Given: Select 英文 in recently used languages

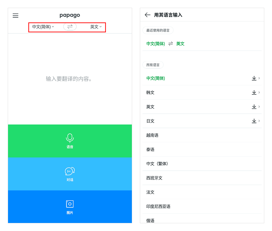Looking at the screenshot, I should [180, 44].
